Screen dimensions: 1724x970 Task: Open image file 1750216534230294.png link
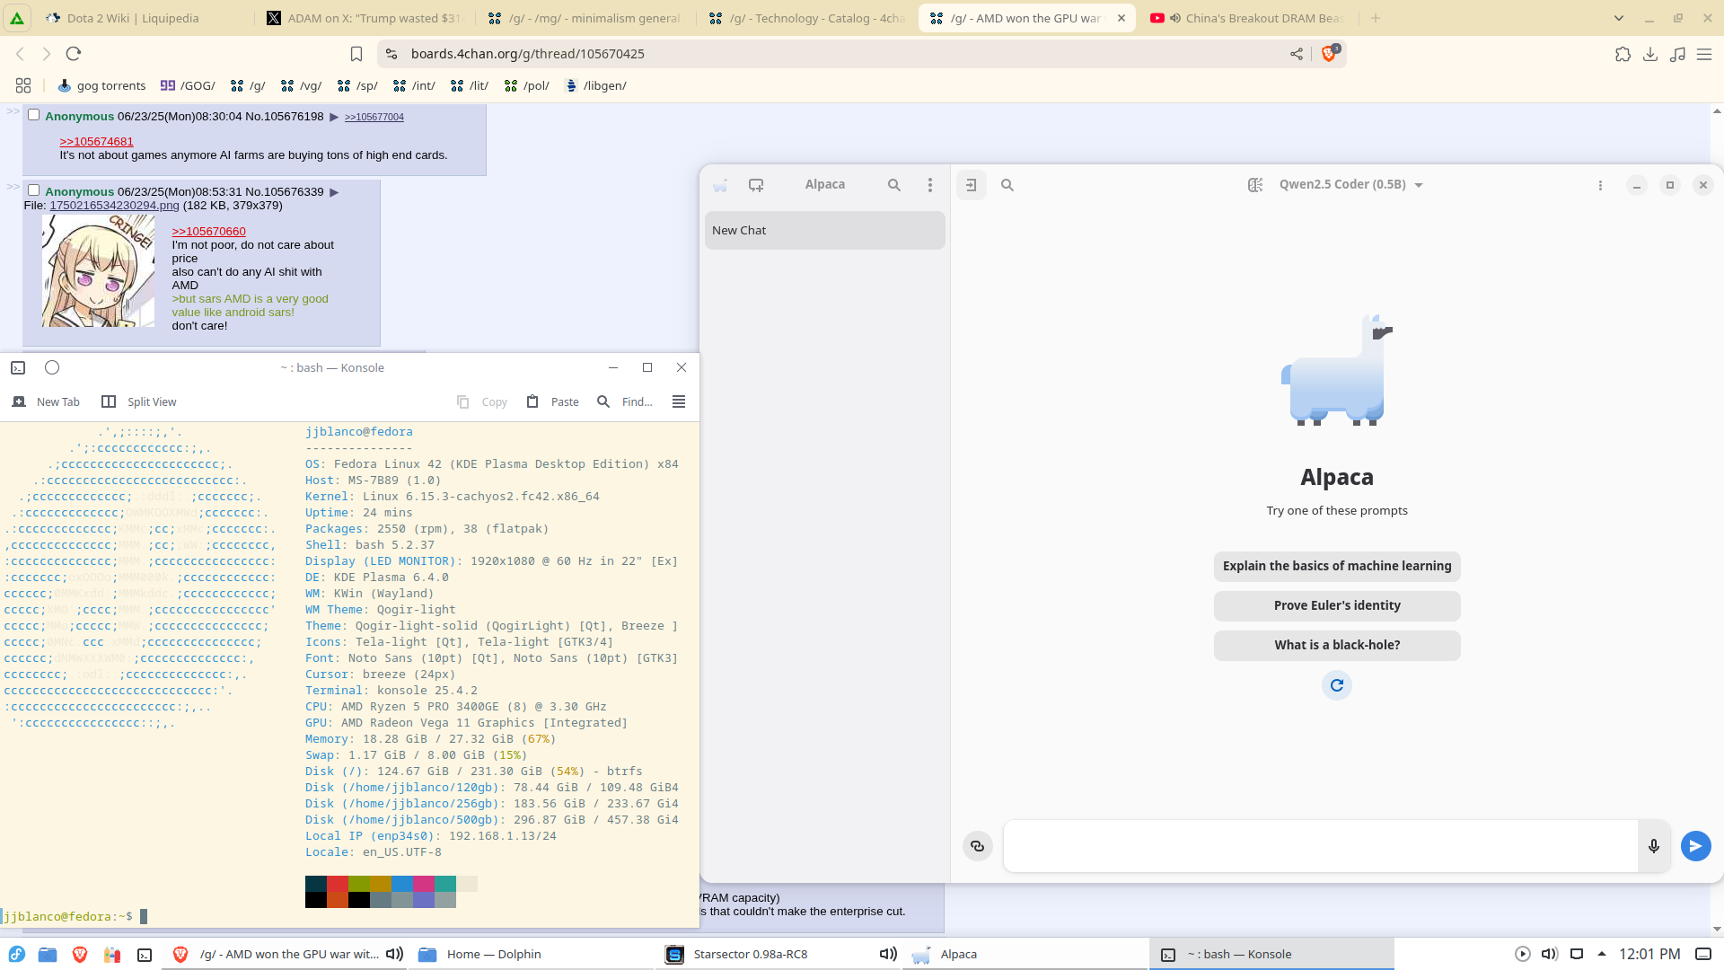(x=114, y=205)
